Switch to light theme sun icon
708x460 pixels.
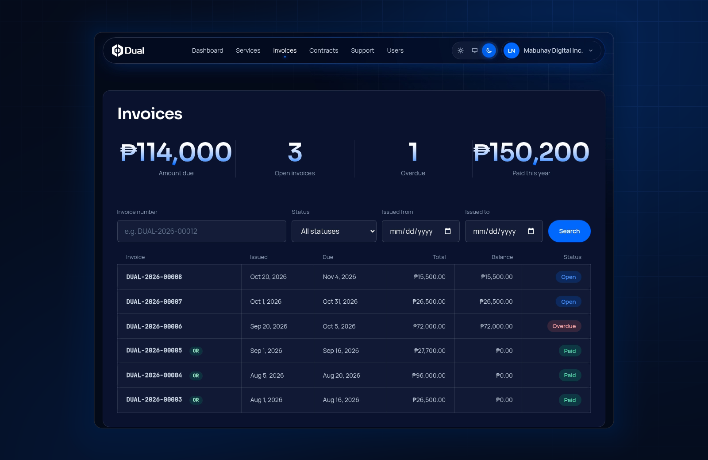(x=461, y=50)
